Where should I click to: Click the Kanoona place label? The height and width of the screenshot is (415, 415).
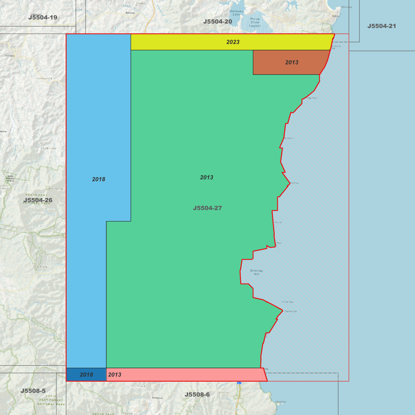coord(130,13)
